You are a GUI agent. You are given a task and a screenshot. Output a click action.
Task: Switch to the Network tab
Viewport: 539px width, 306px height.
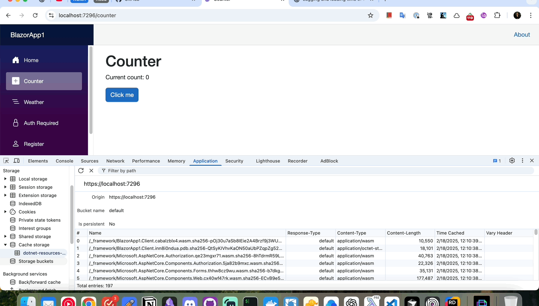(x=115, y=161)
